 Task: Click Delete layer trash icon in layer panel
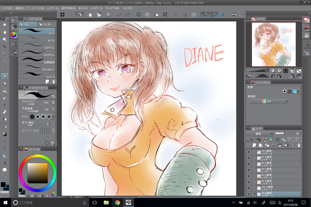(299, 145)
